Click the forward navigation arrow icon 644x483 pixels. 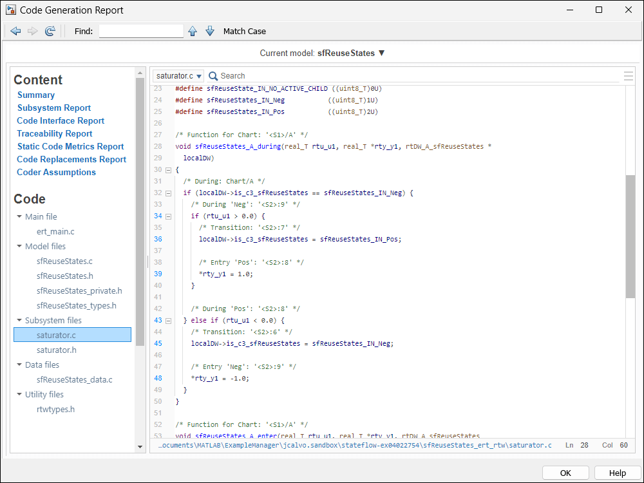click(x=32, y=31)
